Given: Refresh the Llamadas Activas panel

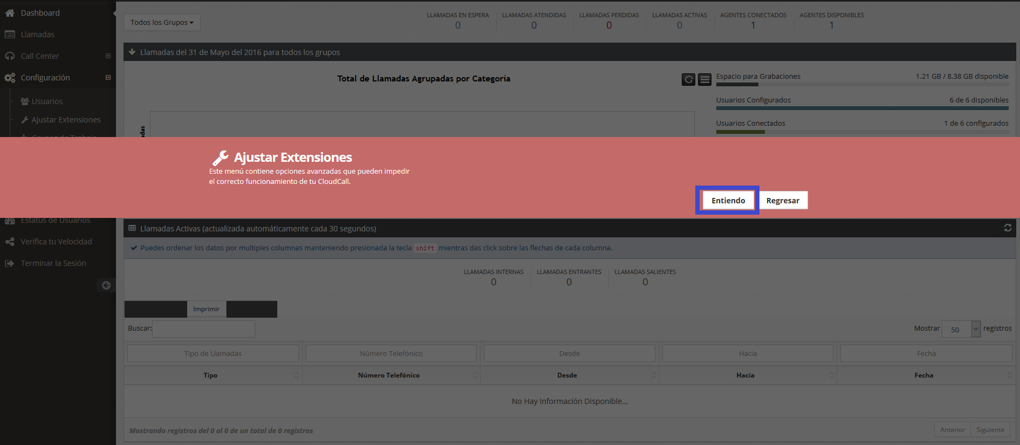Looking at the screenshot, I should coord(1008,228).
